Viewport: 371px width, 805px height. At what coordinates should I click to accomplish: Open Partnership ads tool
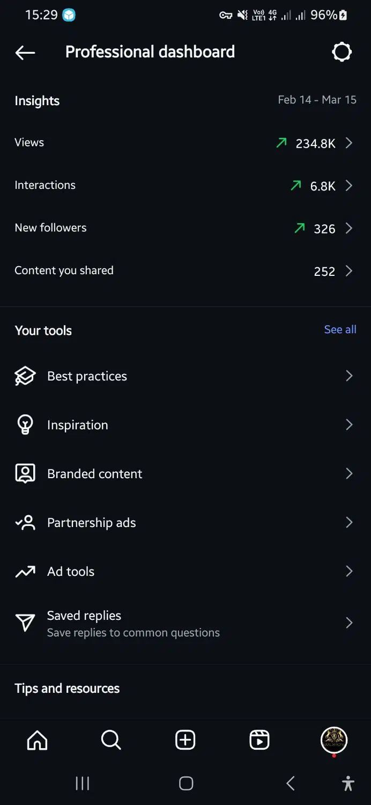click(x=186, y=523)
